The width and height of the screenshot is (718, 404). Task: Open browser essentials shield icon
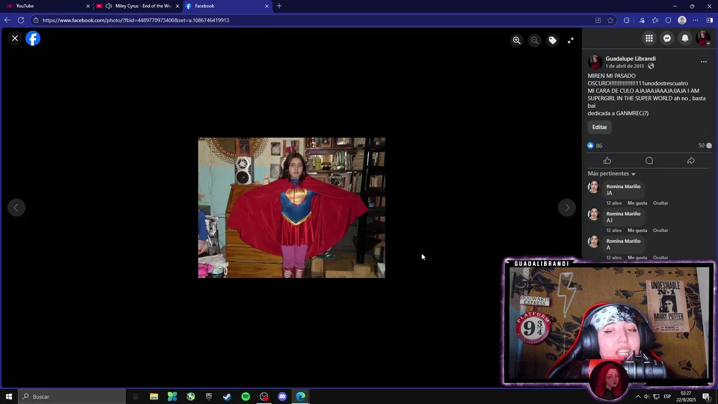pyautogui.click(x=668, y=20)
